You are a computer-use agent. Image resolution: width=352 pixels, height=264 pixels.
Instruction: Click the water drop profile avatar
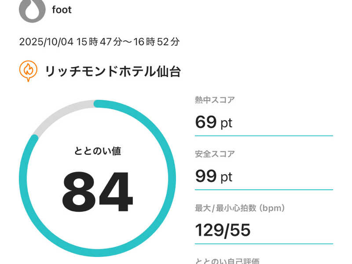pos(32,10)
